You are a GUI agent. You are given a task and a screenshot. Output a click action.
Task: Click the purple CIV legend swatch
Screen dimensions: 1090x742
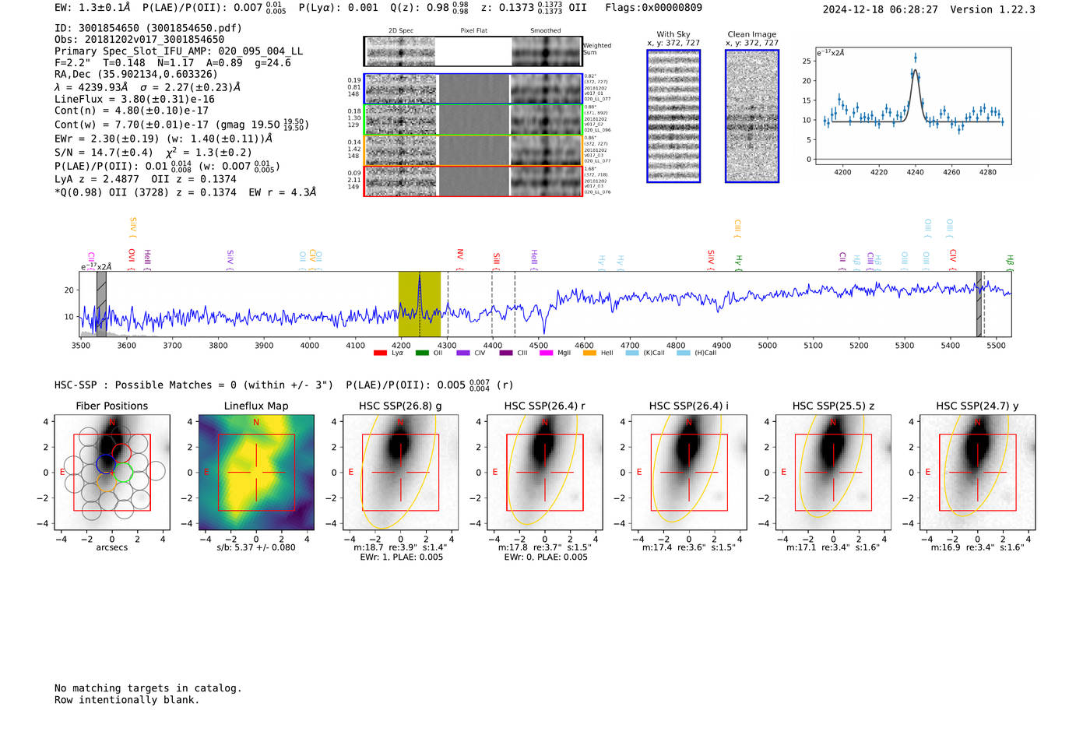[463, 353]
